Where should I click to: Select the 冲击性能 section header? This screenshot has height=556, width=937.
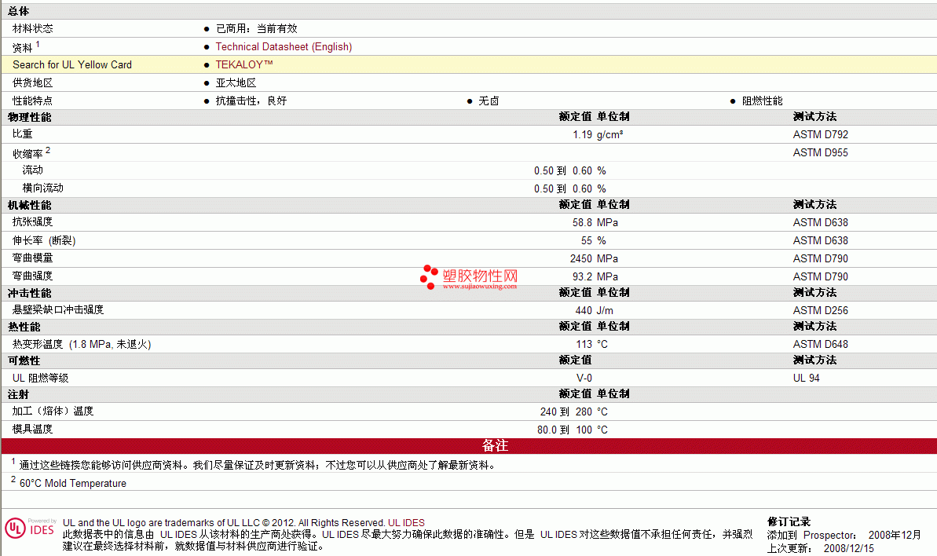29,293
